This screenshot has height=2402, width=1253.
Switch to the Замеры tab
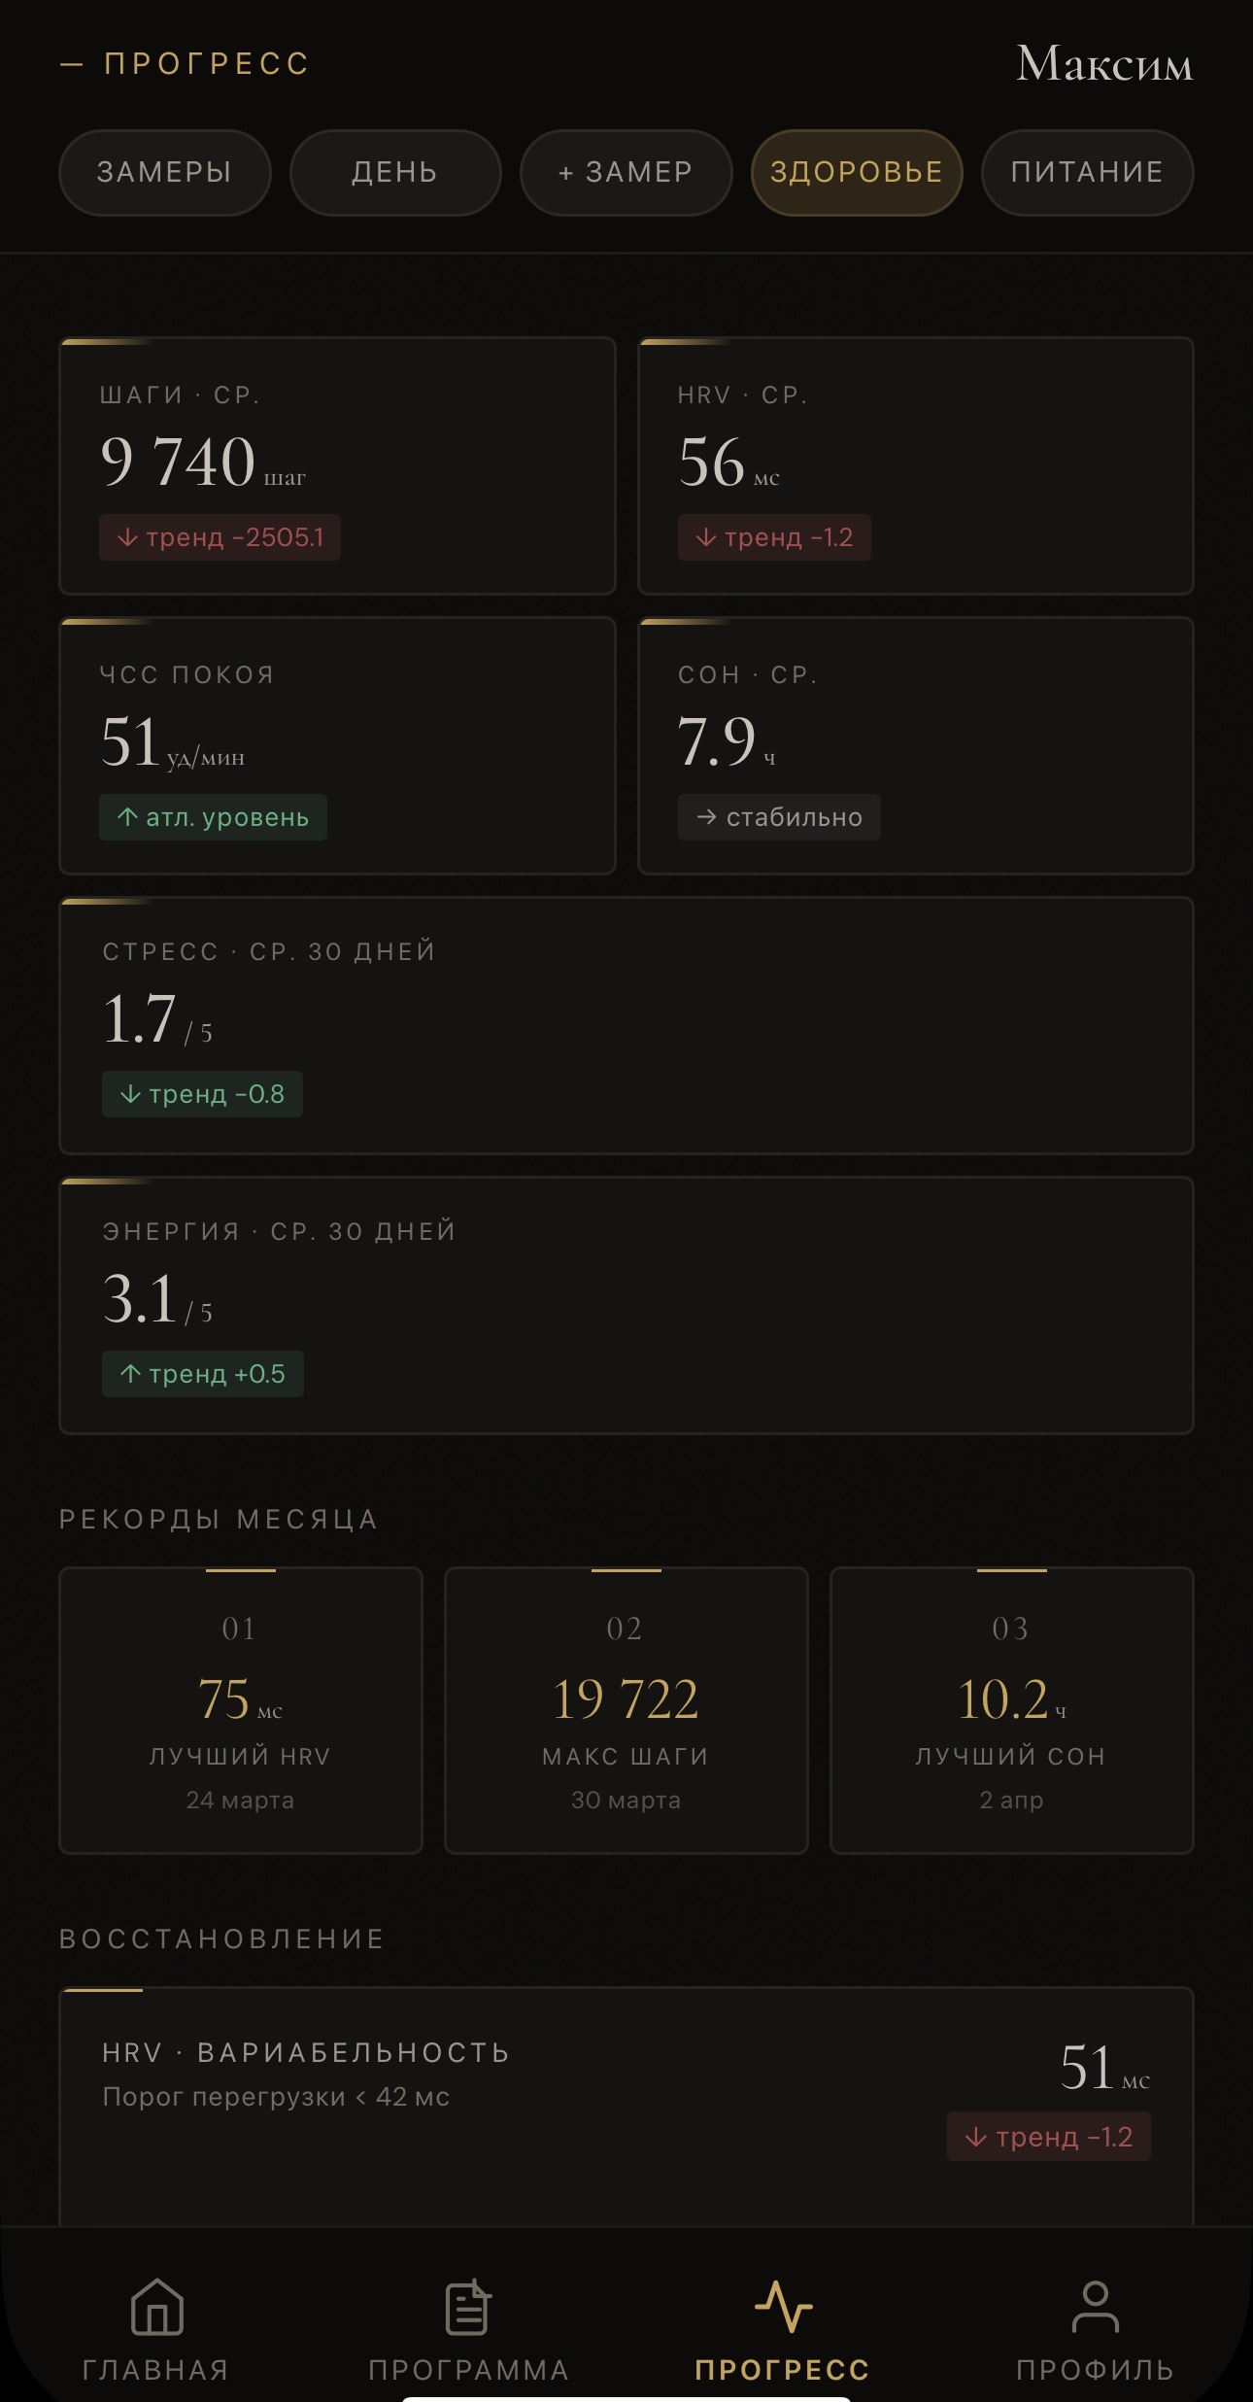164,173
